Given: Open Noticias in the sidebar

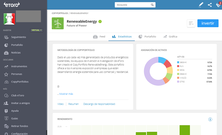Looking at the screenshot, I should 16,53.
